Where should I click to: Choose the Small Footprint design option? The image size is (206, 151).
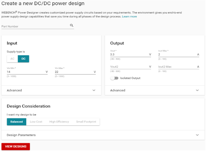coord(86,121)
